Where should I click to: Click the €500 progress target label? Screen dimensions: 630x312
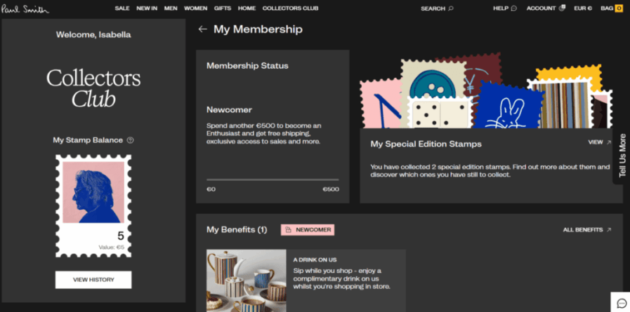pos(331,189)
